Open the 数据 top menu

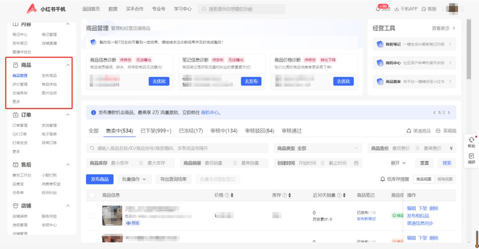point(113,9)
